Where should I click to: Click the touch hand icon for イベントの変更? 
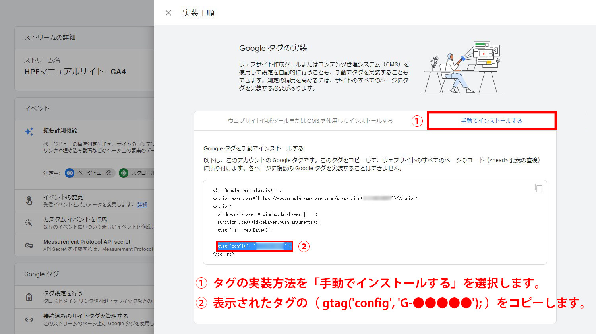[x=29, y=200]
